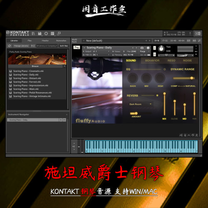Open the Library or Company filter field
The height and width of the screenshot is (208, 208).
(47, 46)
